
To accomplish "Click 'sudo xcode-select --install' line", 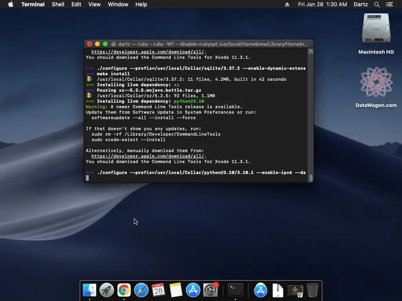I will (x=128, y=140).
